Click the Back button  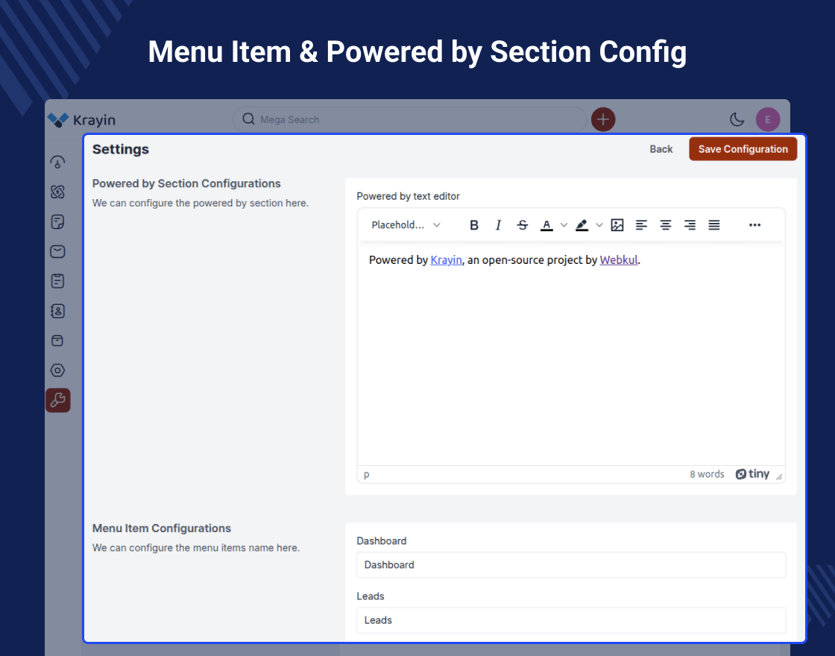click(x=661, y=149)
